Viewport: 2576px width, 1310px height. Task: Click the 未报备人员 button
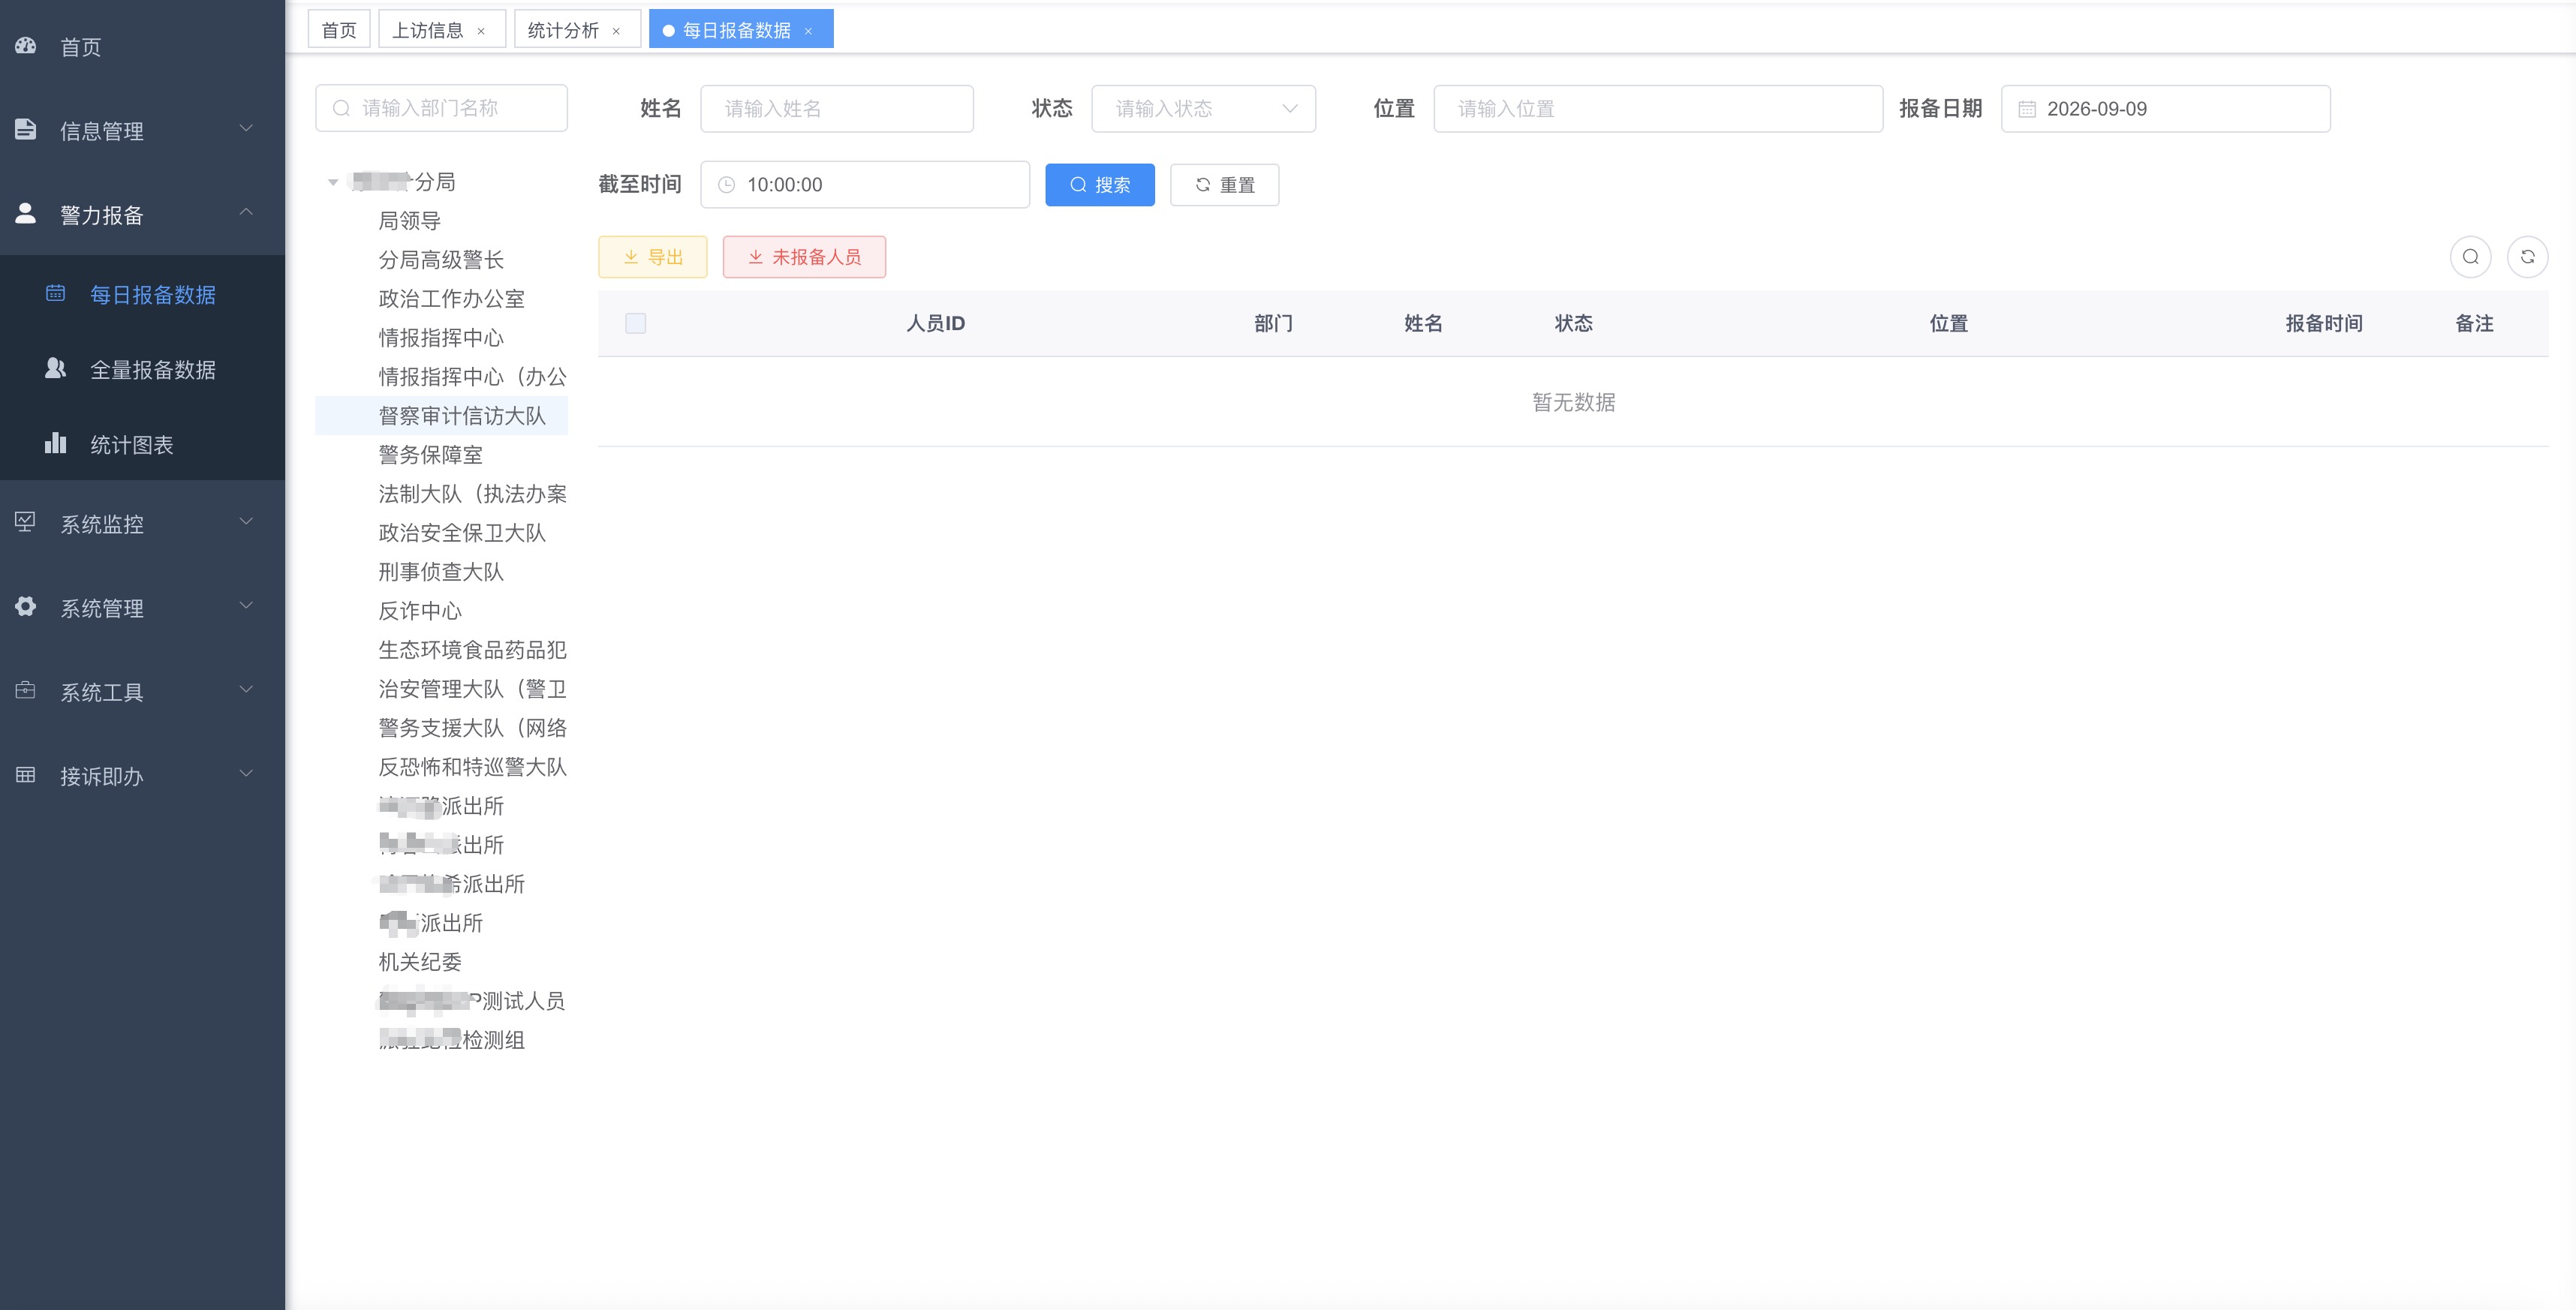point(805,257)
